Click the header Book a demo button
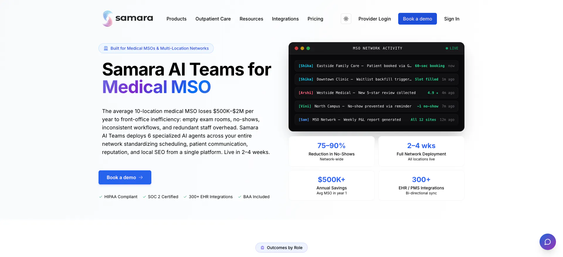The image size is (563, 257). coord(418,19)
